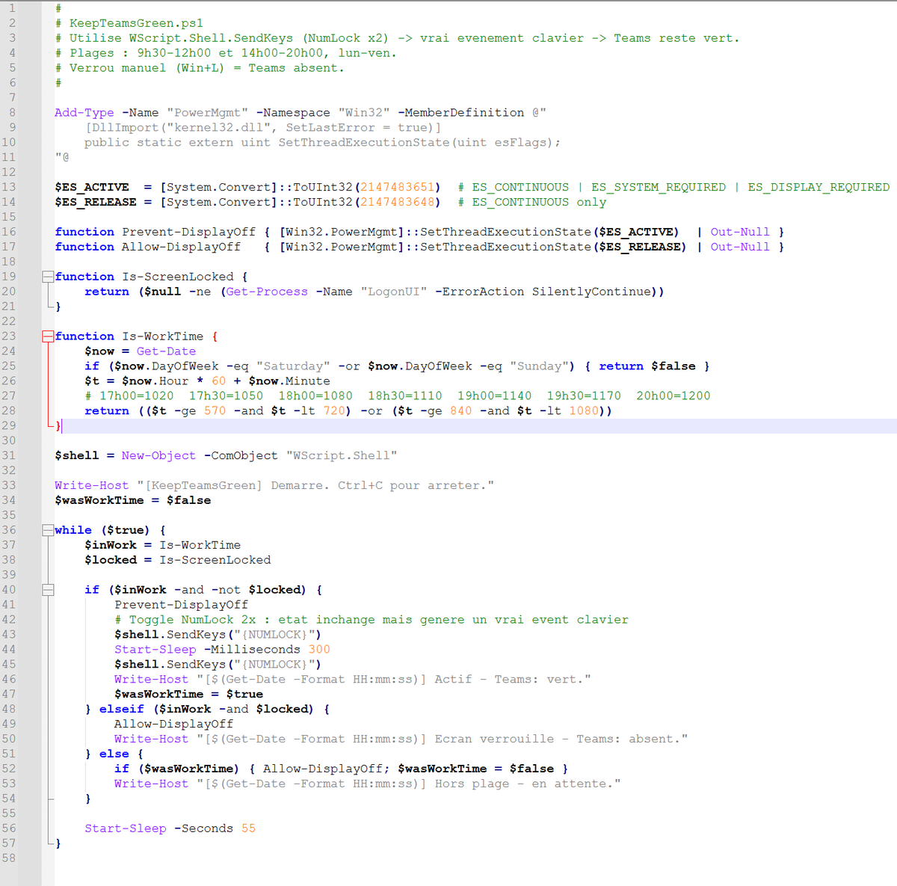The width and height of the screenshot is (897, 886).
Task: Click the number 55 after -Seconds
Action: point(248,829)
